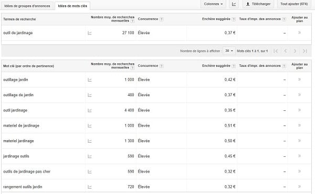Screen dimensions: 315x194
Task: Show trend chart for rangement outils jardin
Action: (x=90, y=187)
